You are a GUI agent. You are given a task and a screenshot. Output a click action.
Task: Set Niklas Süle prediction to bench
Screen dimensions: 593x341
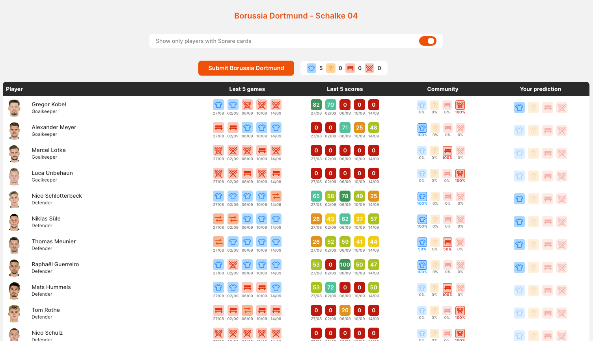[x=548, y=222]
